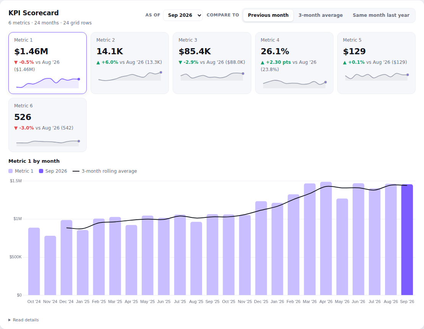Click the Apr '25 x-axis label
Image resolution: width=424 pixels, height=329 pixels.
131,301
